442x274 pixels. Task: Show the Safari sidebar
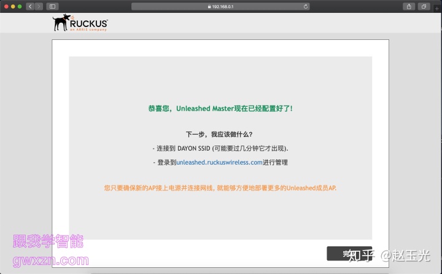coord(52,7)
